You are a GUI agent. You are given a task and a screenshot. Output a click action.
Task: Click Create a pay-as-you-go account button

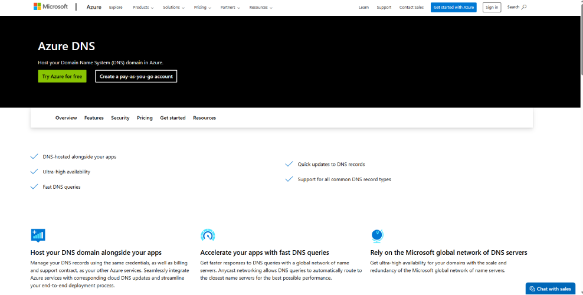[136, 76]
